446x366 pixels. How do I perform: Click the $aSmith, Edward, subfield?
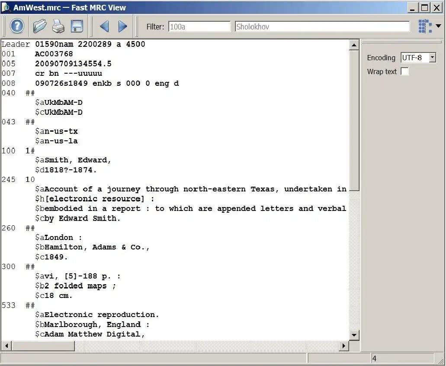[x=73, y=160]
